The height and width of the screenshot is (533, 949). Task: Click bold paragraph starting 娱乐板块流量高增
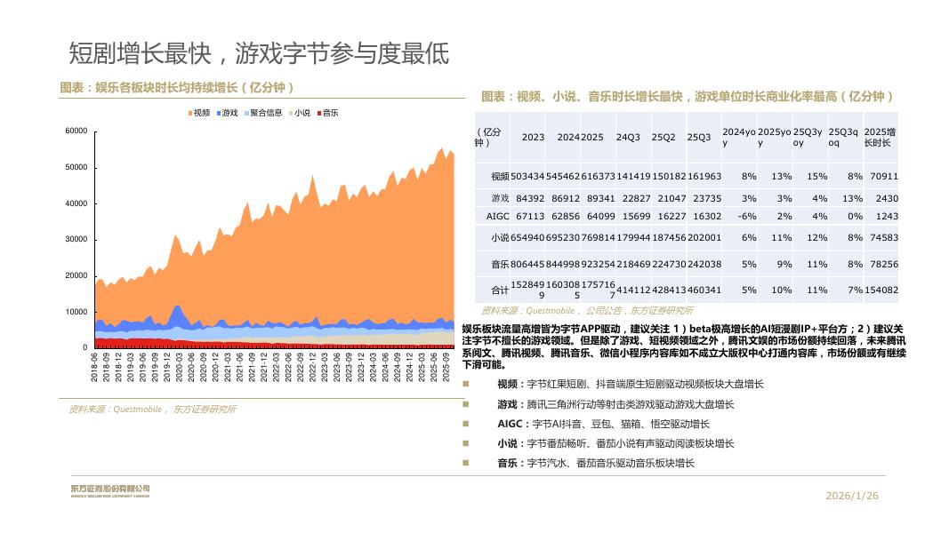(684, 346)
